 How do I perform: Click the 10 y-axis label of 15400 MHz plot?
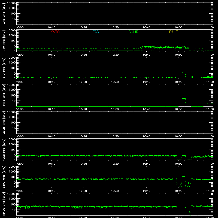[14, 210]
